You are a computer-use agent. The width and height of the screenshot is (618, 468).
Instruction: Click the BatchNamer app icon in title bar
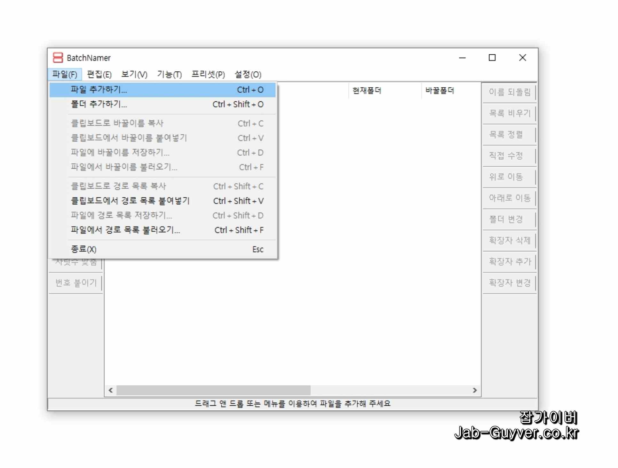(58, 58)
